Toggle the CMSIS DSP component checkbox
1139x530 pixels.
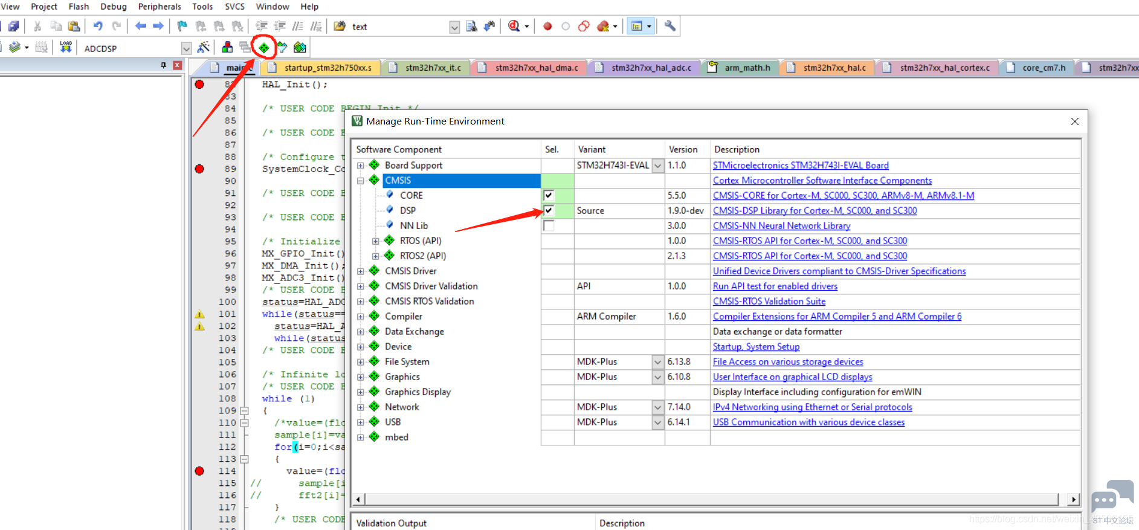549,210
